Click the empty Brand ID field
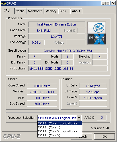The width and height of the screenshot is (117, 142). click(81, 31)
